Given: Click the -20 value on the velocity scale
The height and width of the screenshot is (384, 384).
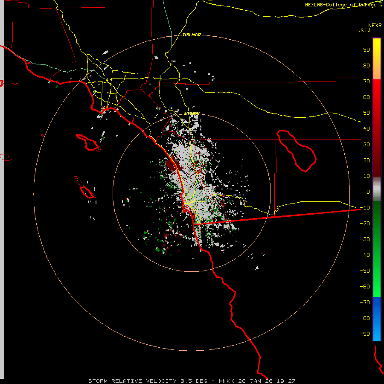Looking at the screenshot, I should tap(365, 224).
